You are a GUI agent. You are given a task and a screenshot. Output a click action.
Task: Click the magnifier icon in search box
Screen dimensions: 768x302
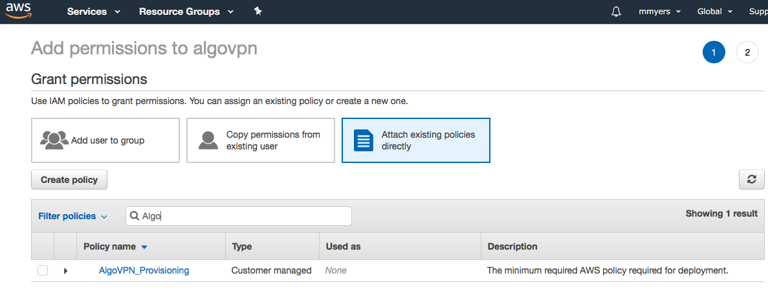click(x=134, y=216)
